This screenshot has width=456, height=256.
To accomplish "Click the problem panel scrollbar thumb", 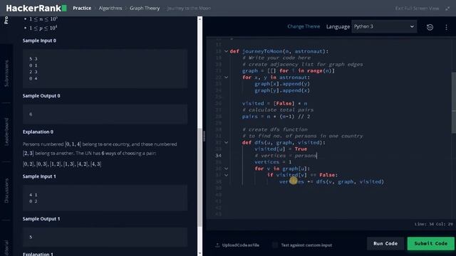I will pos(199,177).
